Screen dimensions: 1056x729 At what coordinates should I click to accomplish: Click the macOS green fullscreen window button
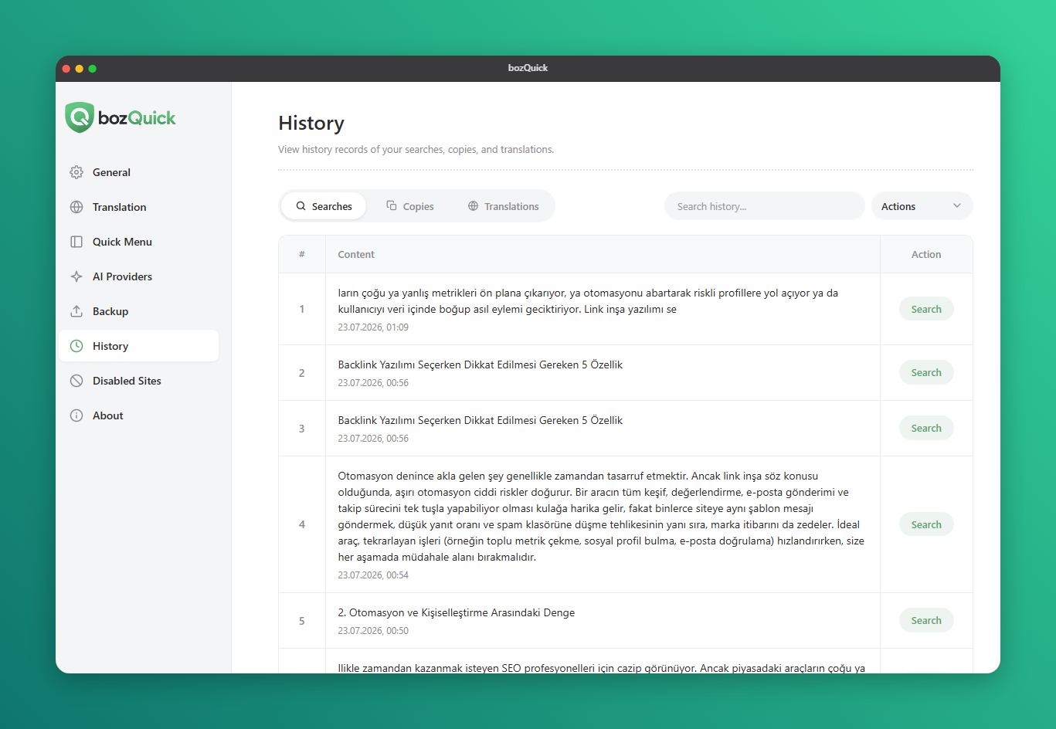pyautogui.click(x=93, y=69)
